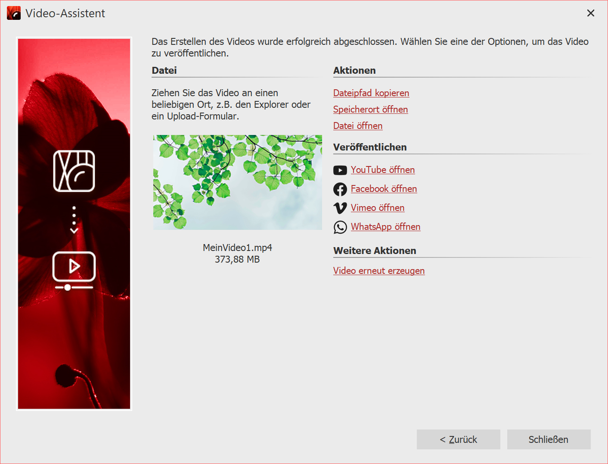Viewport: 608px width, 464px height.
Task: Go back using the '< Zurück' button
Action: point(458,439)
